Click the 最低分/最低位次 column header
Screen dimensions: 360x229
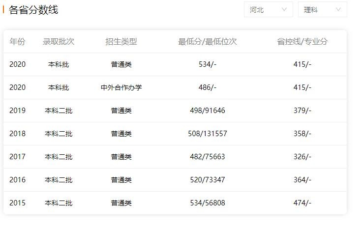[x=207, y=42]
